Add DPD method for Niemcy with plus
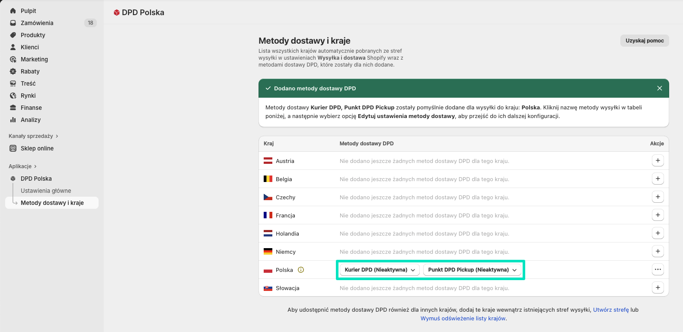The width and height of the screenshot is (683, 332). 657,252
